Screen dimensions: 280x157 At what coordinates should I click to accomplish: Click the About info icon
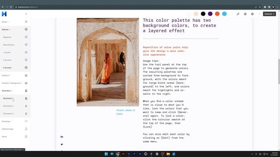pyautogui.click(x=26, y=137)
